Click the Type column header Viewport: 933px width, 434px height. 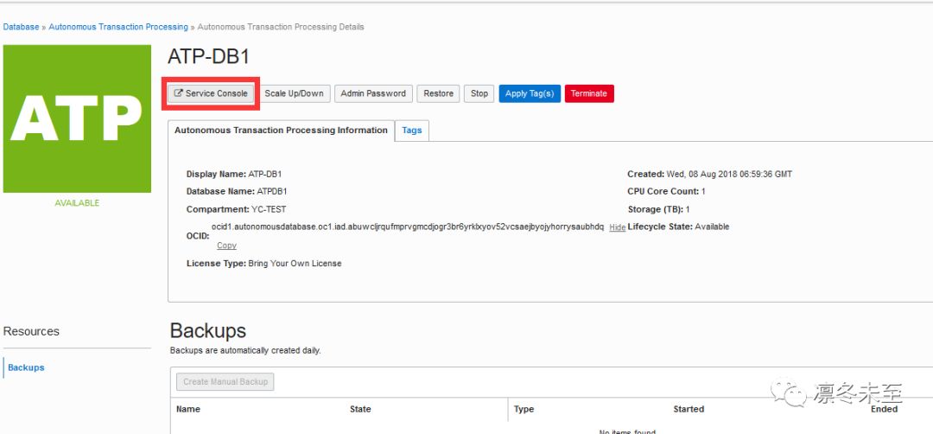point(524,409)
